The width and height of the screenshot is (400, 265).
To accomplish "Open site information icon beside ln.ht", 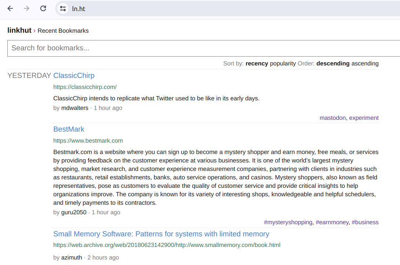I will click(63, 9).
